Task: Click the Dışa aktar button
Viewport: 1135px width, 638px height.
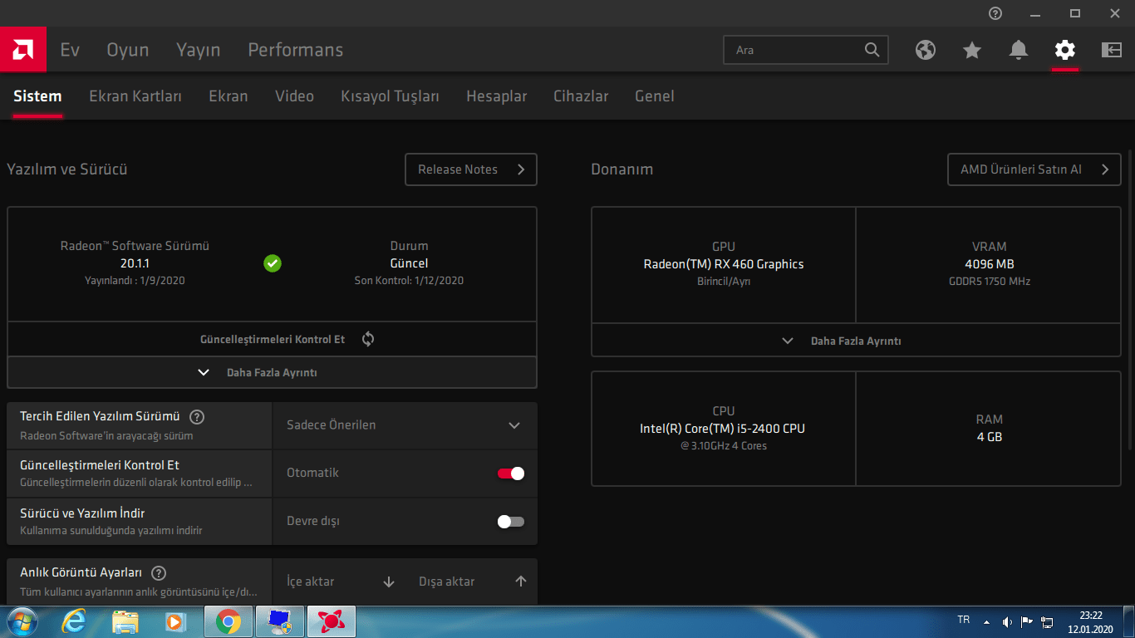Action: [x=471, y=582]
